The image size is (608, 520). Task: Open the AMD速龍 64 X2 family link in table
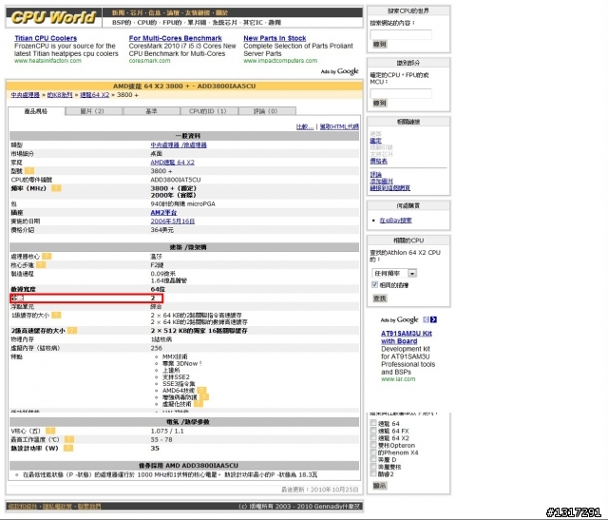173,163
